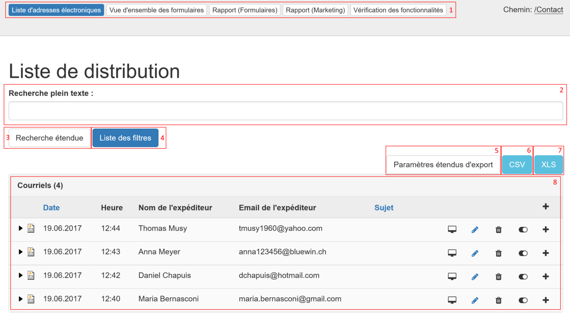Click the Recherche plein texte input field
Viewport: 570px width, 319px height.
point(286,111)
